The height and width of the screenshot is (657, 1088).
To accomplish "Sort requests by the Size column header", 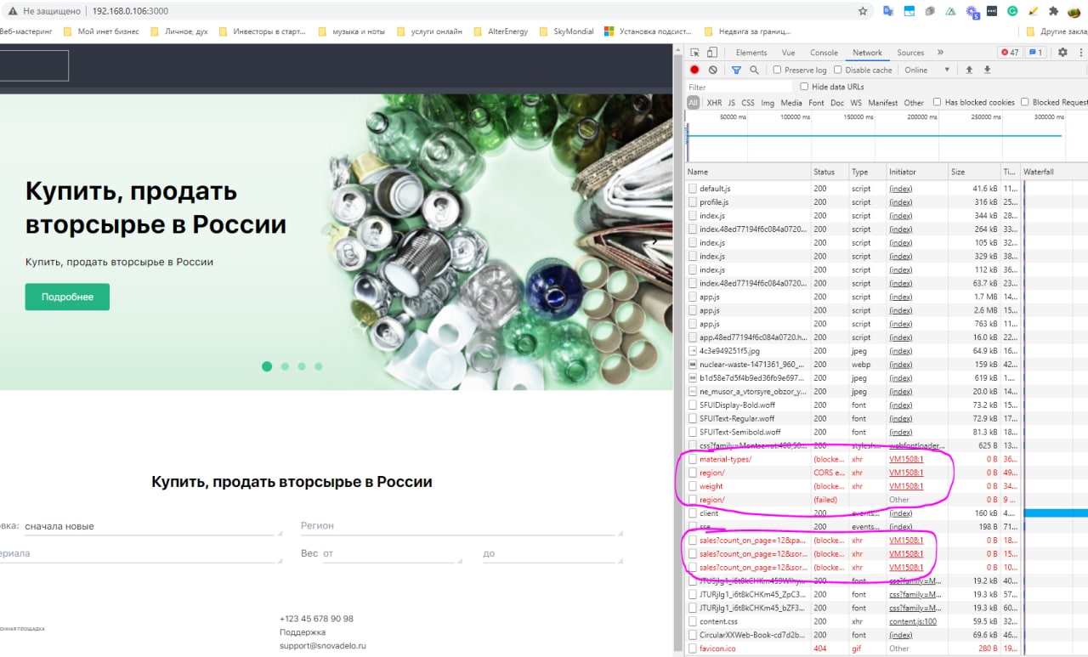I will [x=973, y=172].
